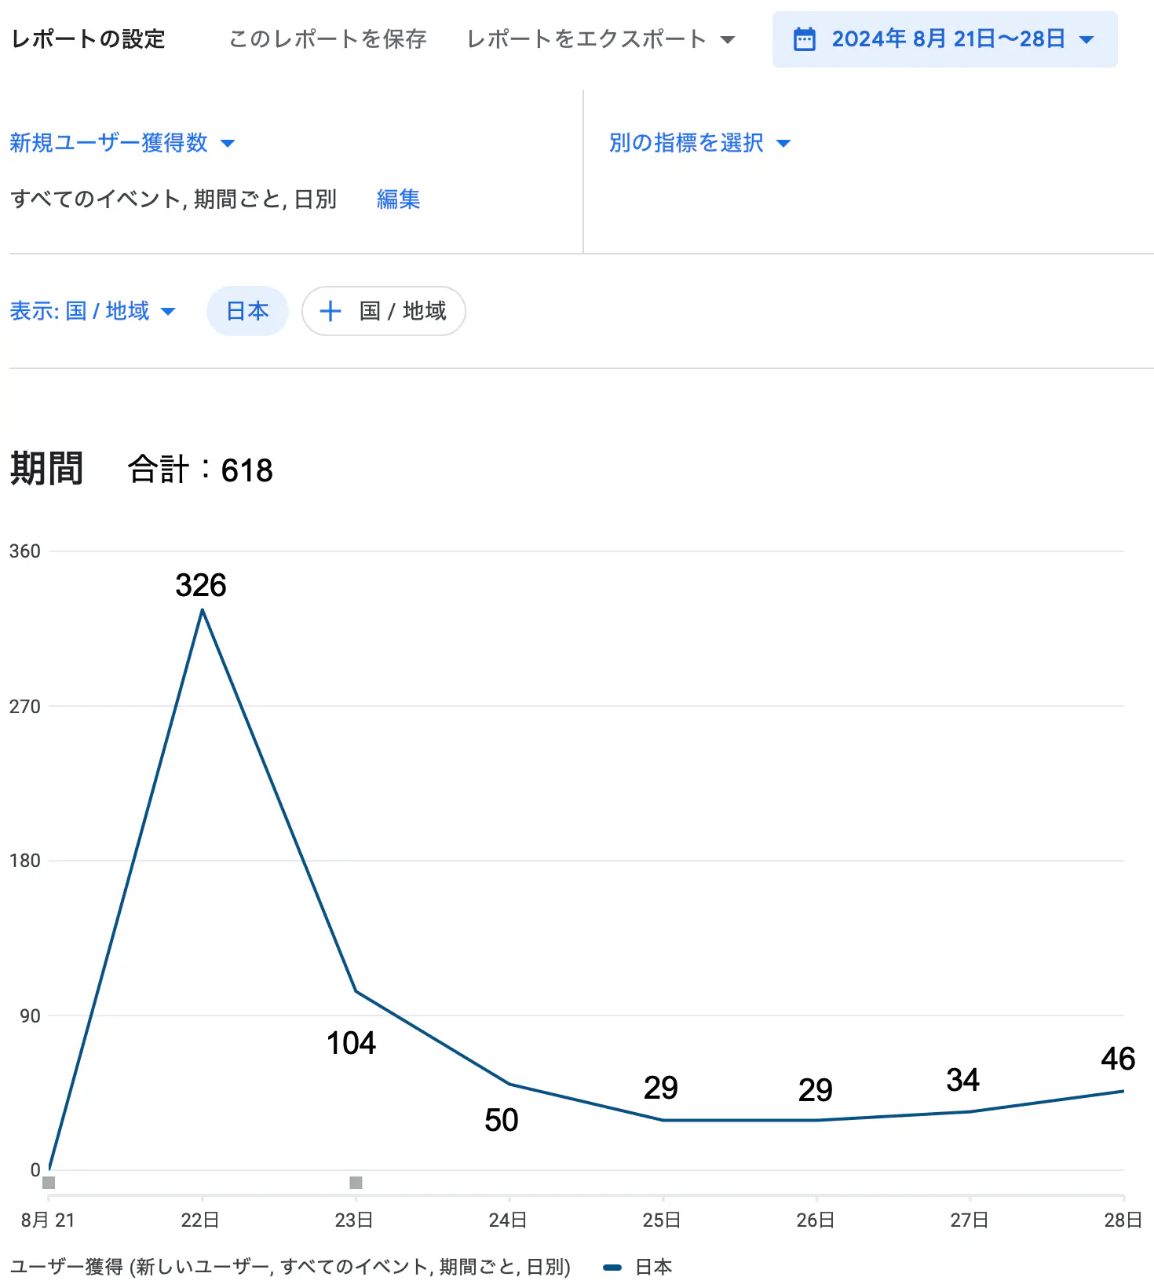Click the 104 data label
Screen dimensions: 1154x1288
(x=351, y=1044)
